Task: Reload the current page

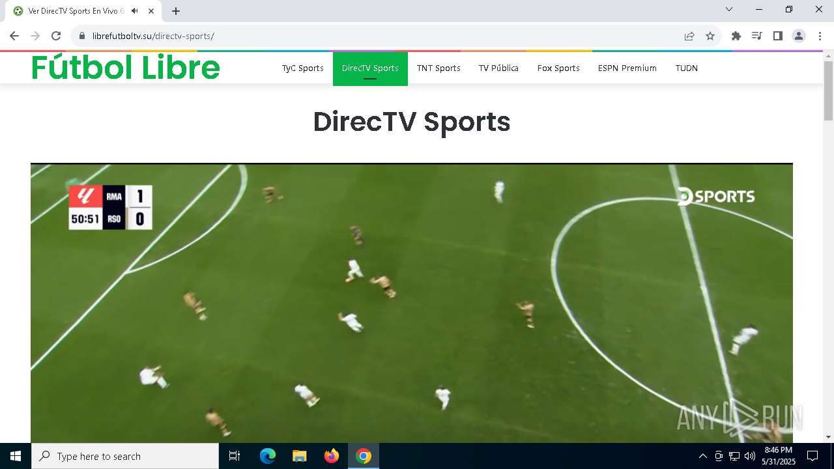Action: pos(56,36)
